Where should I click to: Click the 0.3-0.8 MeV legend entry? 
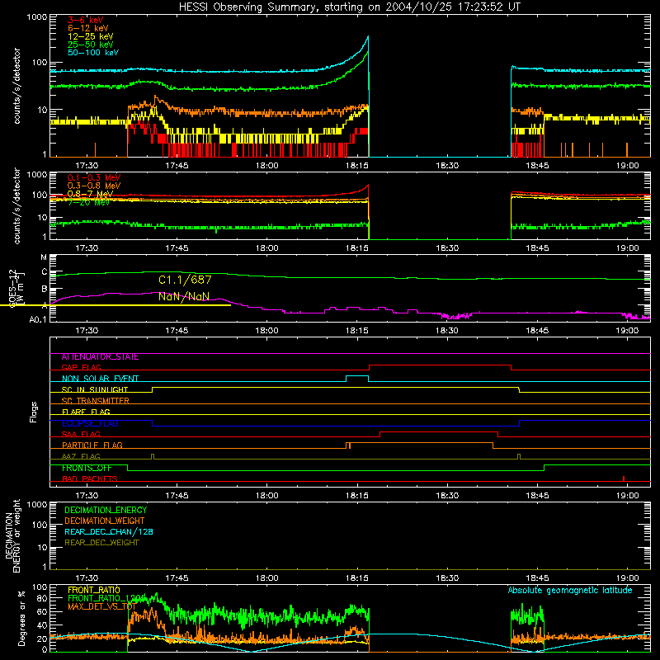[94, 186]
